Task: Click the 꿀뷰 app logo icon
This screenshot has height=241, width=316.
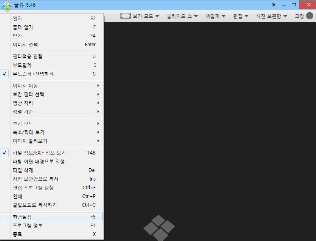Action: (x=6, y=6)
